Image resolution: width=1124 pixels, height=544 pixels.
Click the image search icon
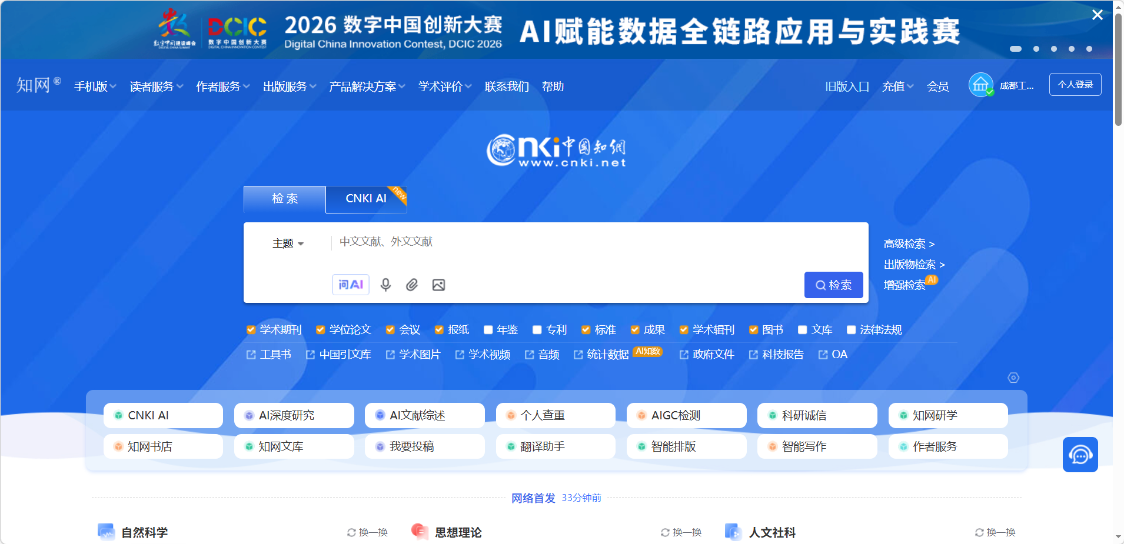[438, 285]
